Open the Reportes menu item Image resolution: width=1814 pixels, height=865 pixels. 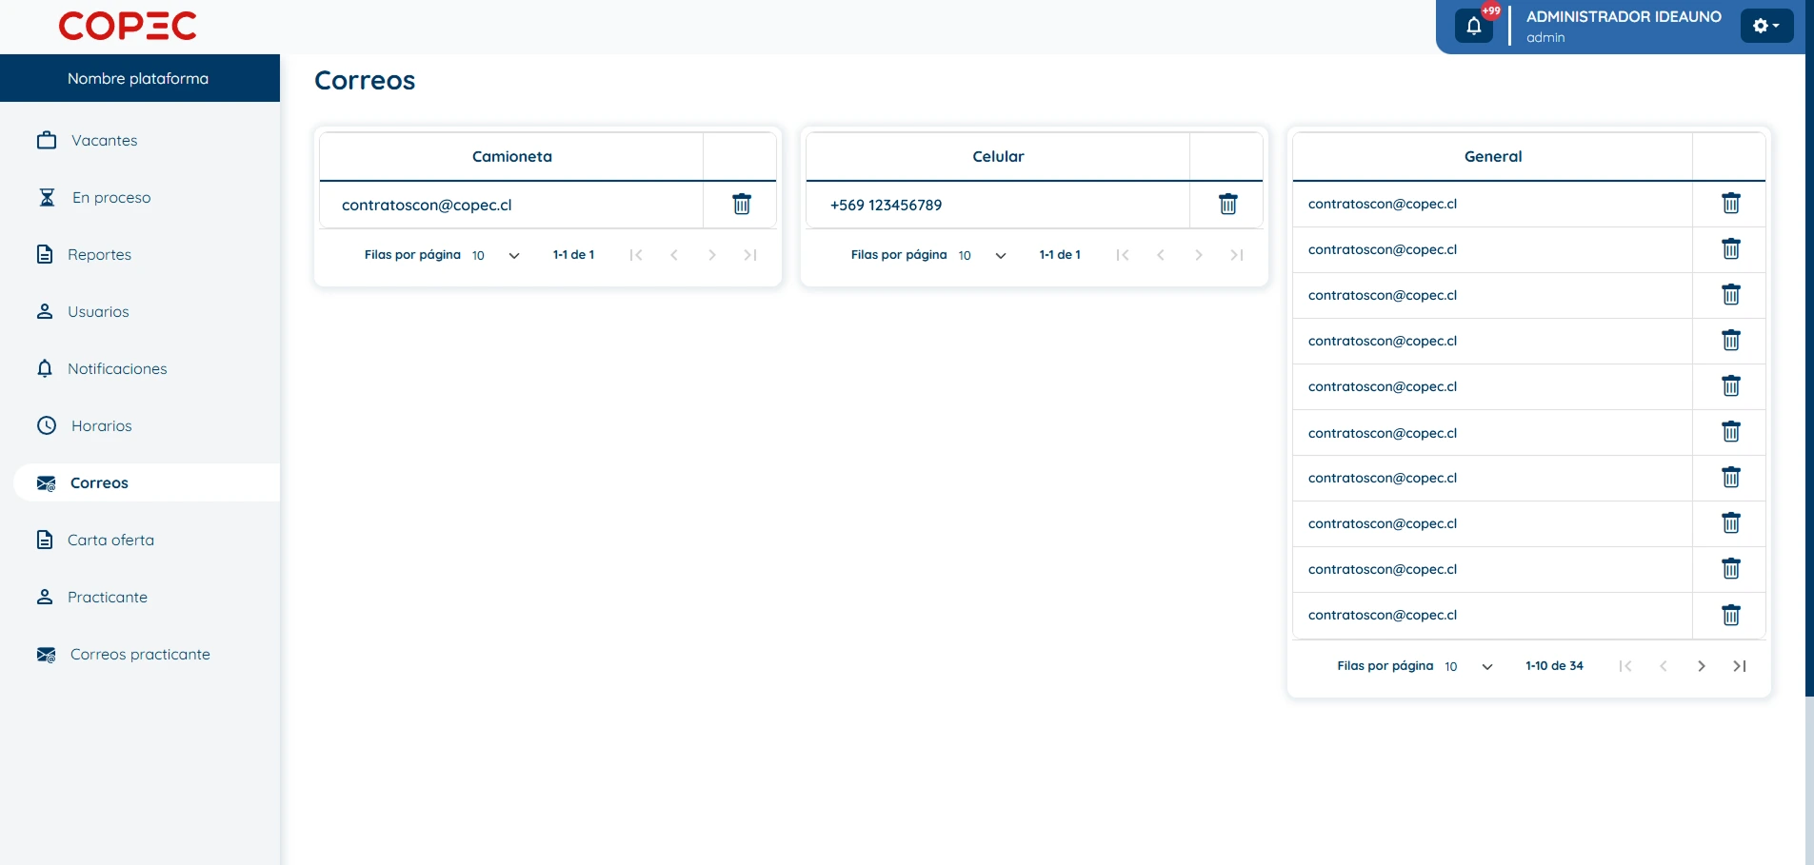tap(99, 255)
